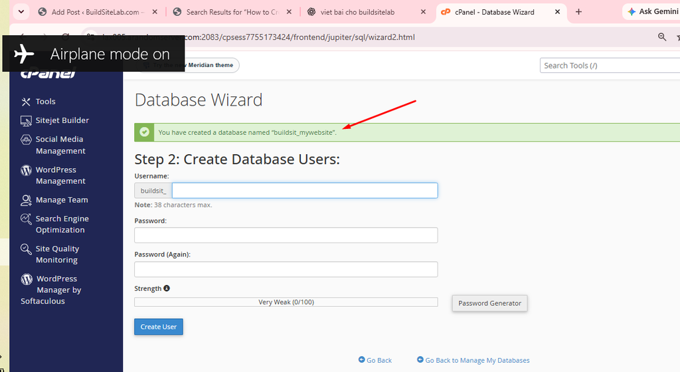Open the Tools sidebar icon
Image resolution: width=680 pixels, height=372 pixels.
pyautogui.click(x=26, y=102)
